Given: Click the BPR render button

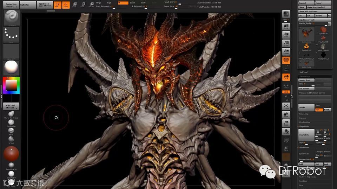Looking at the screenshot, I should coord(286,14).
